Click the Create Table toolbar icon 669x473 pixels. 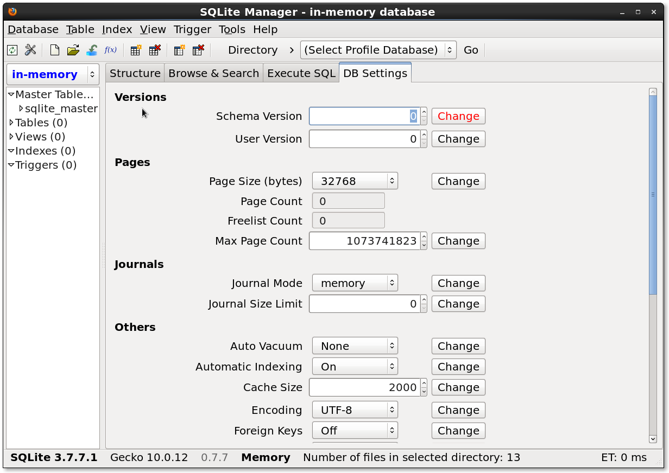point(136,50)
